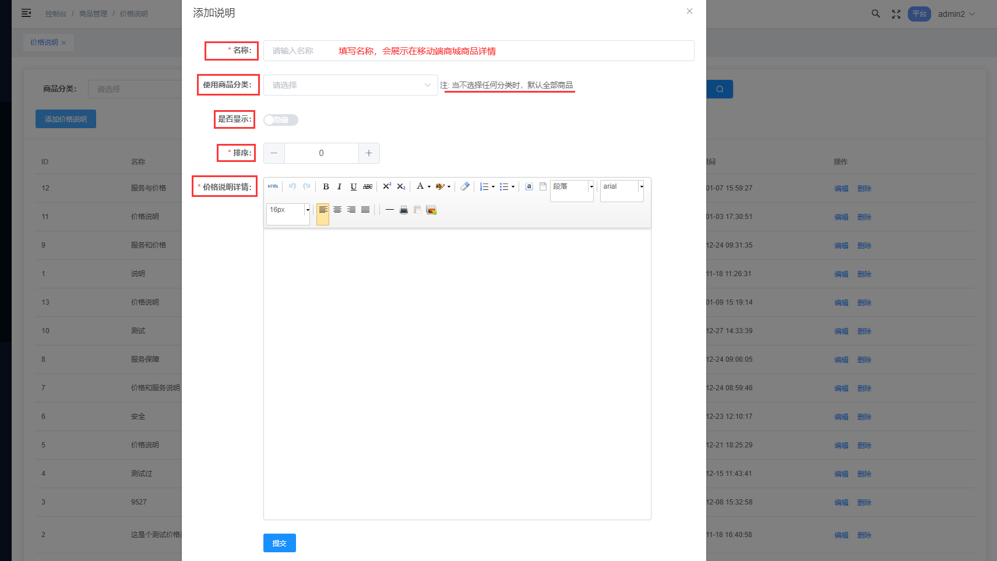Switch to HTML source code mode
Screen dimensions: 997x561
tap(273, 186)
